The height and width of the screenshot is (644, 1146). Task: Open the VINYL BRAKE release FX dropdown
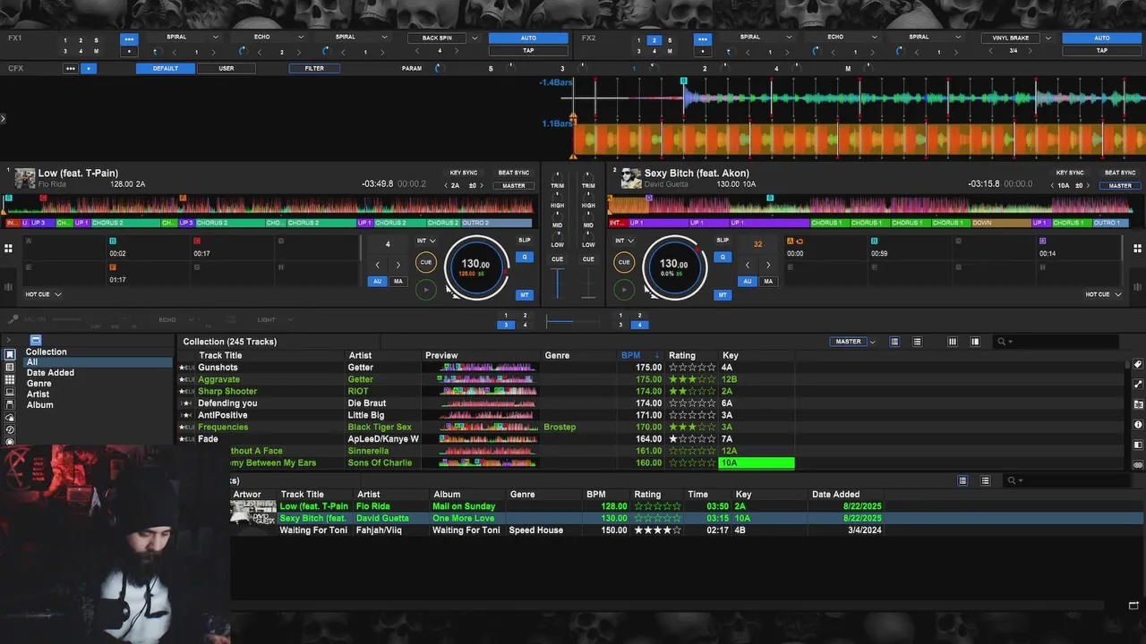coord(1017,38)
